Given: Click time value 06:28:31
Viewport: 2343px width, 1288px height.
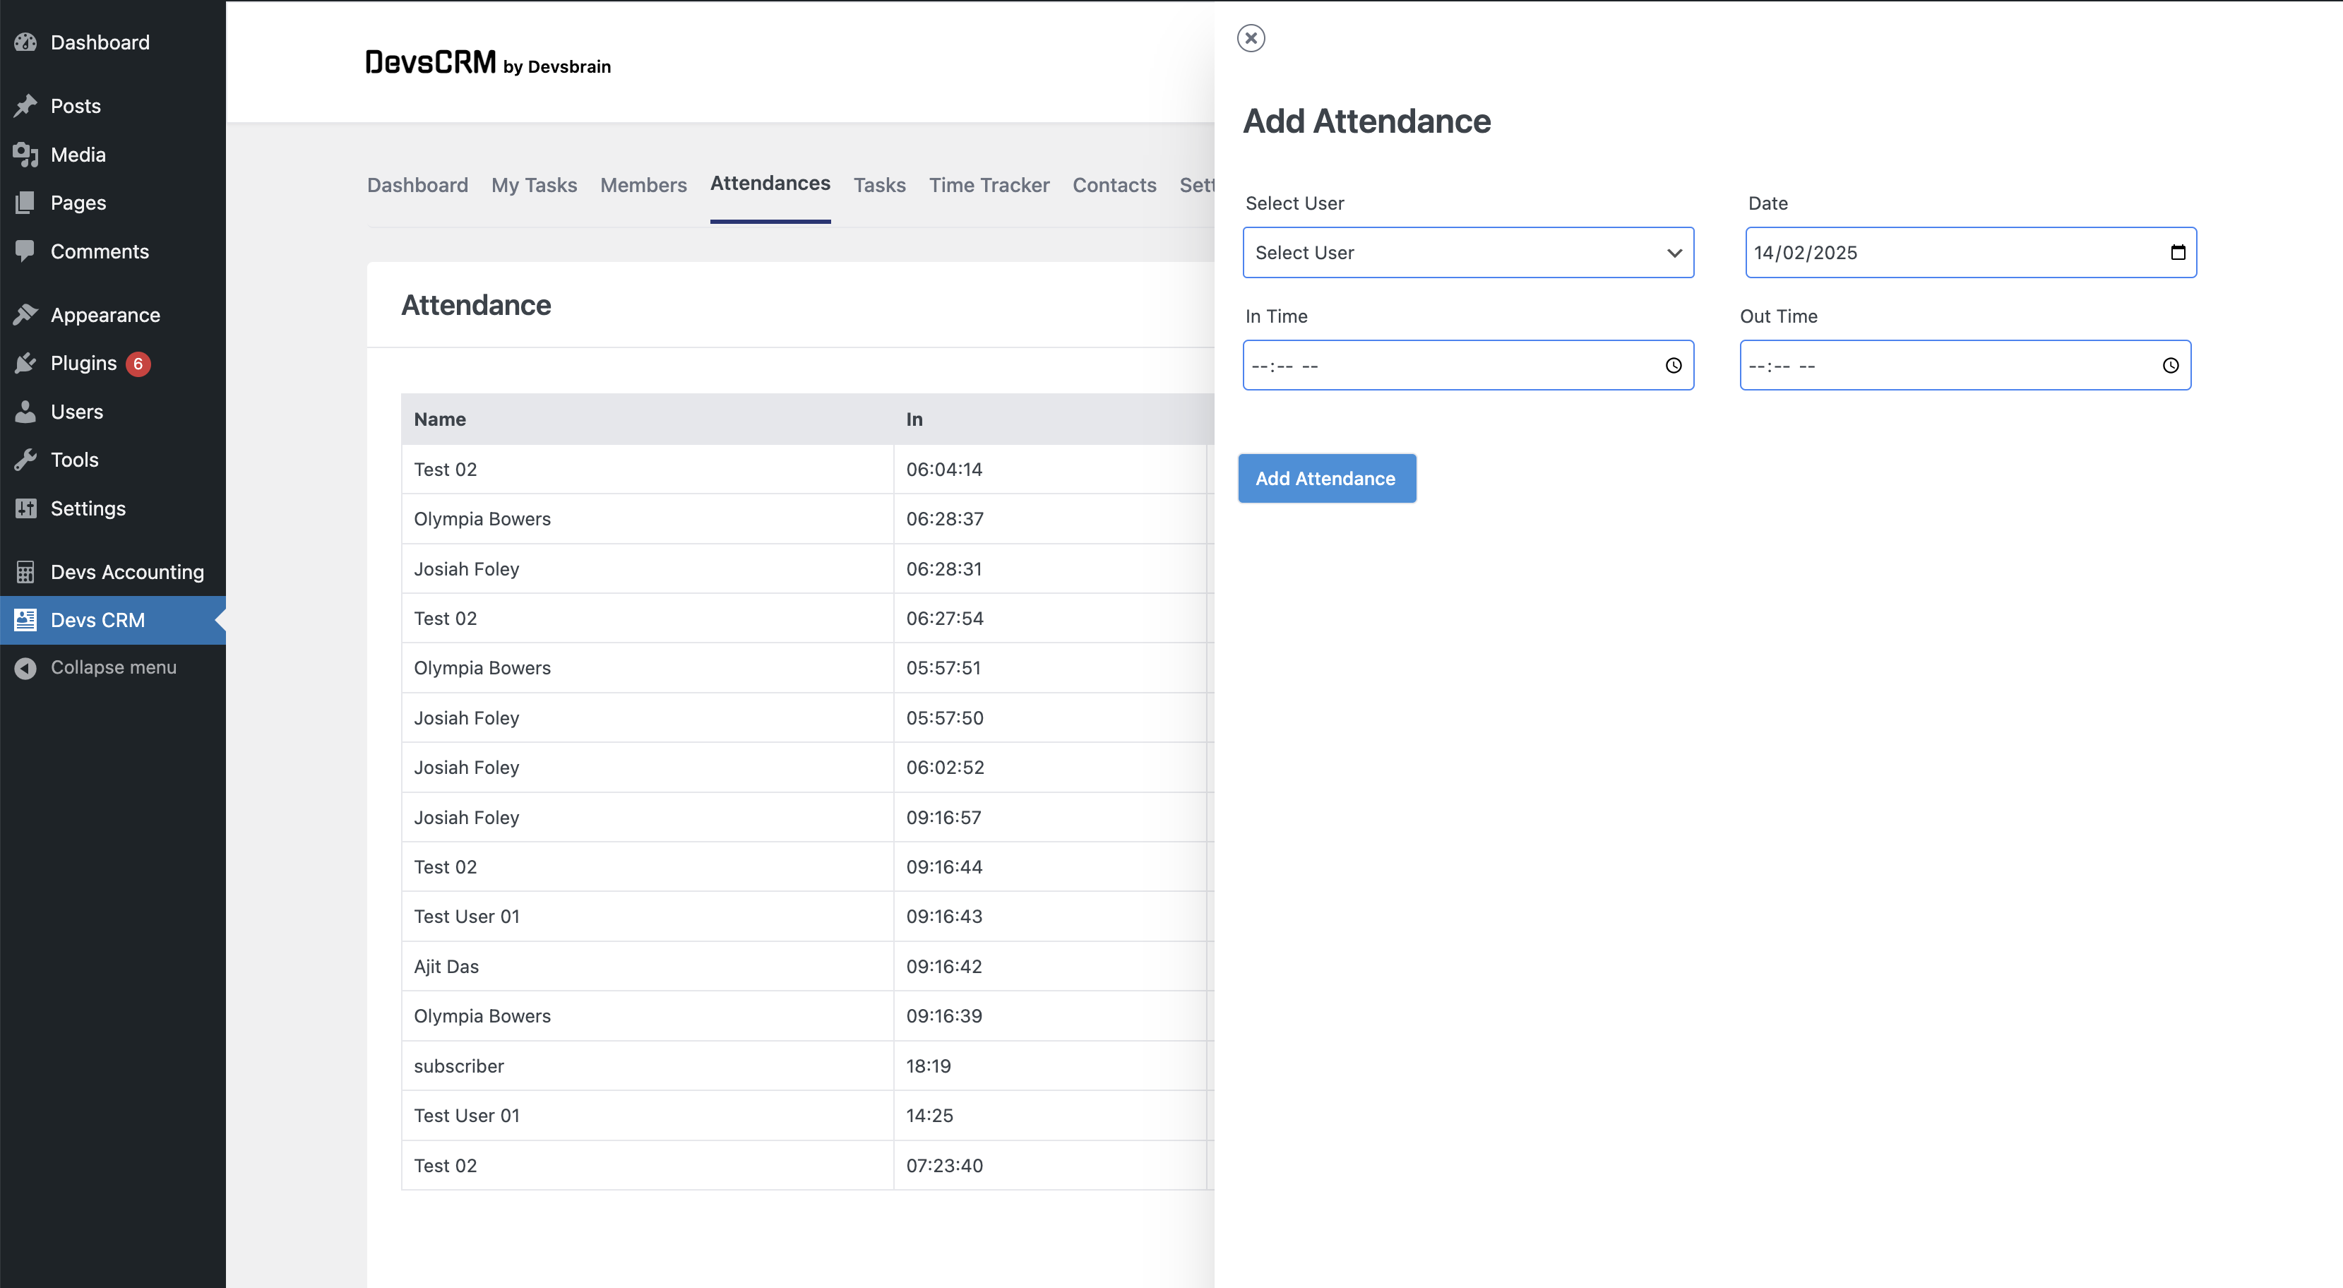Looking at the screenshot, I should coord(944,568).
